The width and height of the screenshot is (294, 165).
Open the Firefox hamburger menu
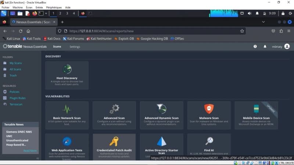coord(289,31)
